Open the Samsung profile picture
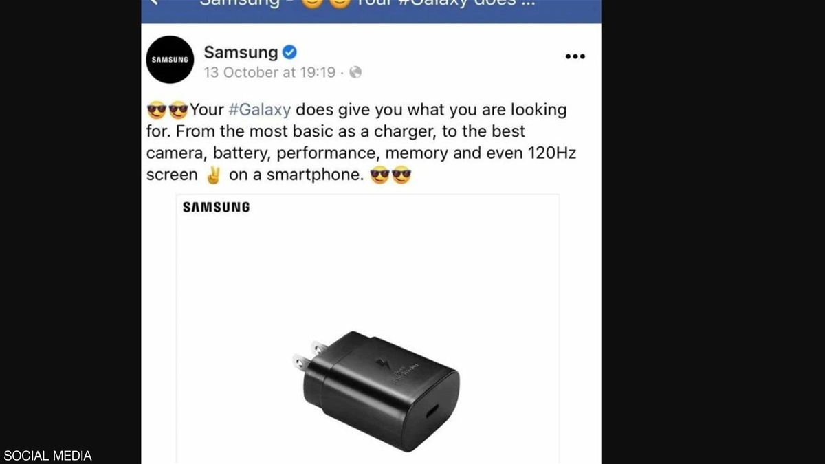 [x=170, y=60]
